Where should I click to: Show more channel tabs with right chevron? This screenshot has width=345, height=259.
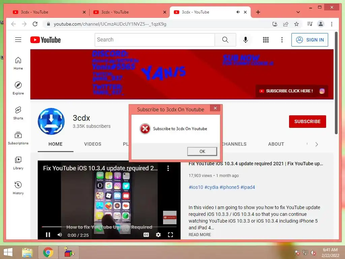tap(317, 144)
